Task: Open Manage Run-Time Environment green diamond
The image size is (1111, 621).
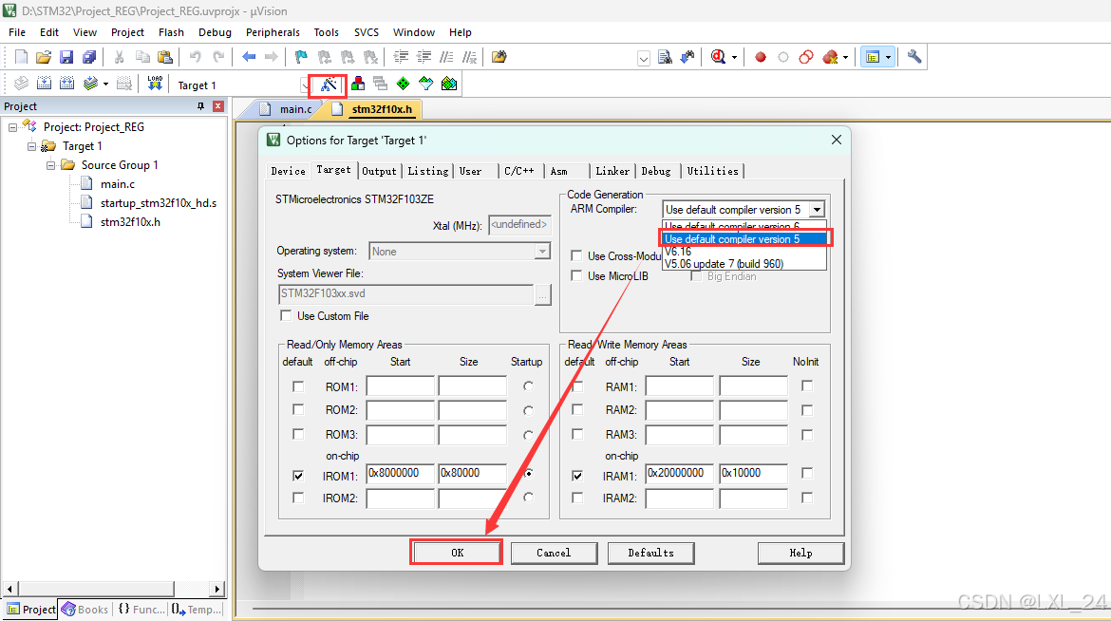Action: 404,84
